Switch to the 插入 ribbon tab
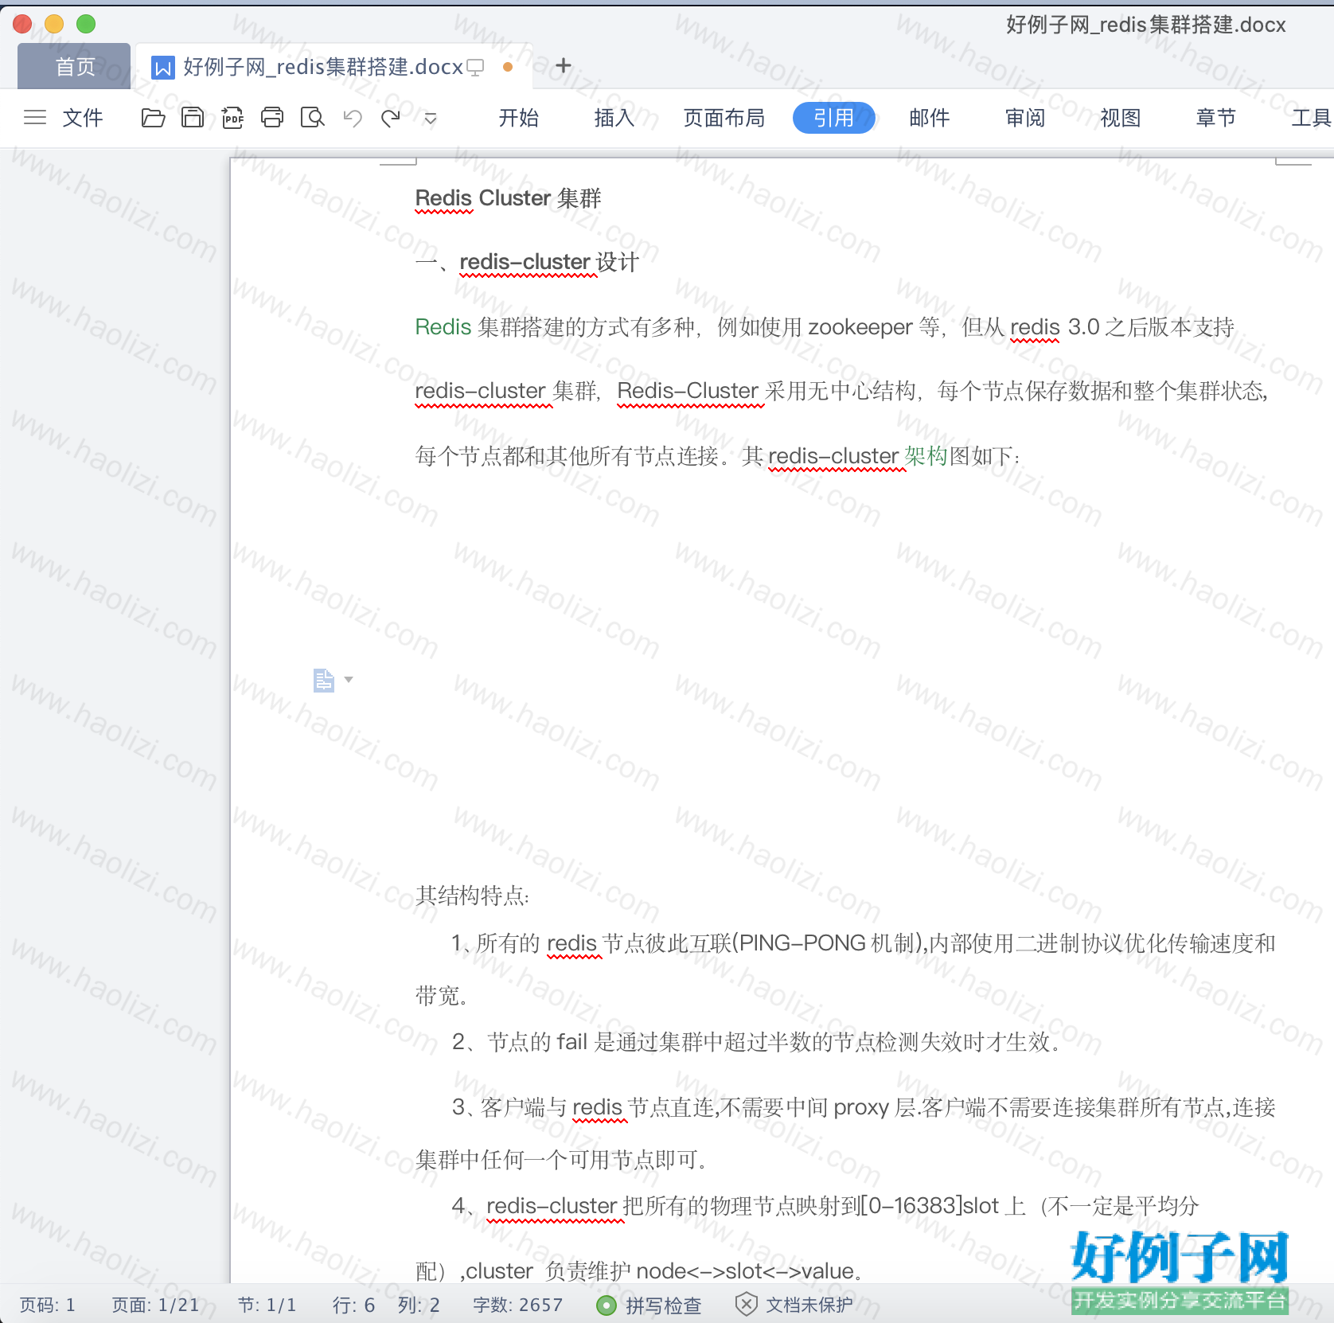1334x1323 pixels. [x=614, y=118]
